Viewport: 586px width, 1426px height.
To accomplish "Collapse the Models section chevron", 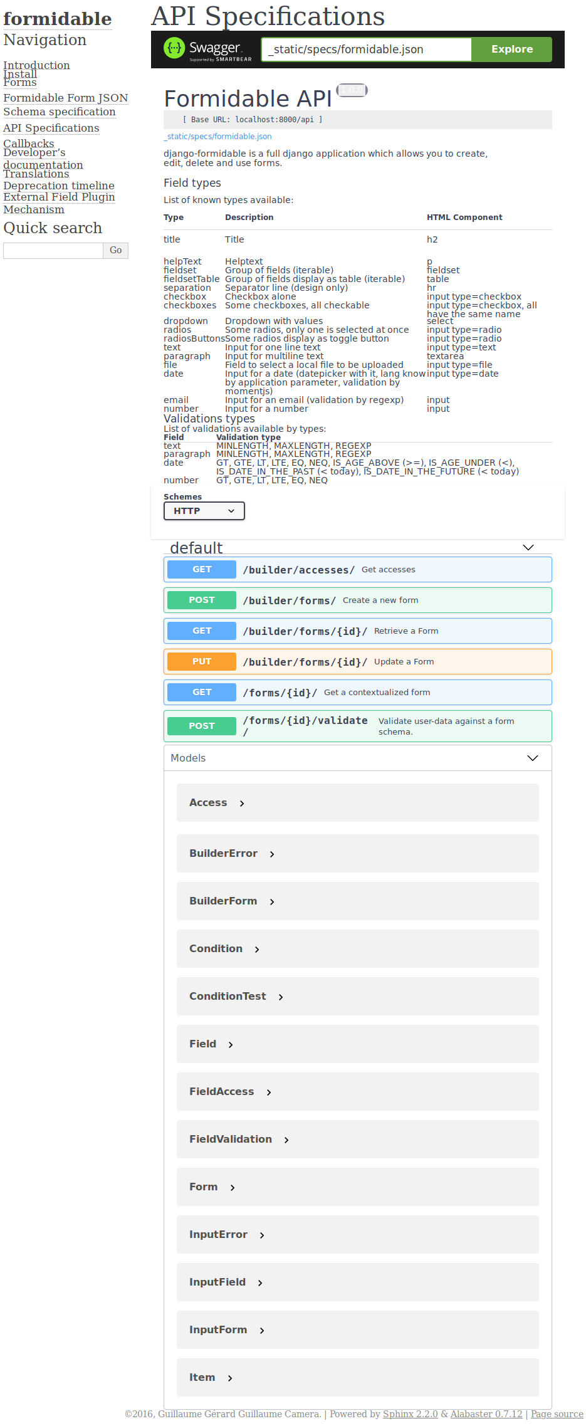I will coord(533,758).
